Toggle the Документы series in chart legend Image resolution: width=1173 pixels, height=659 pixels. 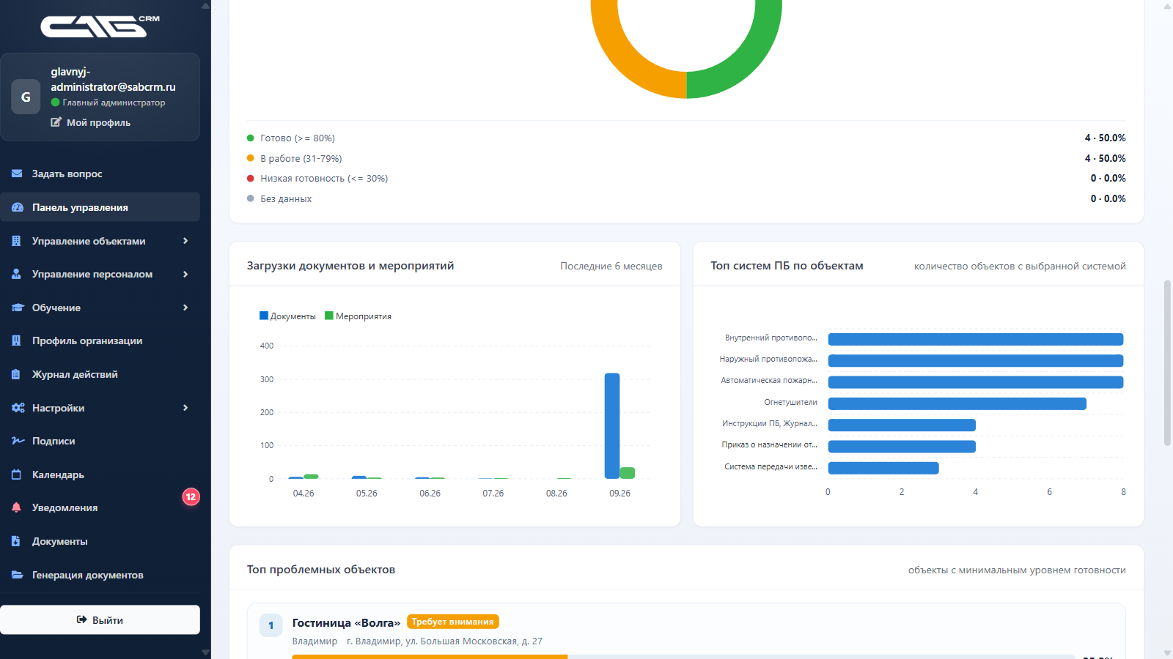pyautogui.click(x=287, y=316)
